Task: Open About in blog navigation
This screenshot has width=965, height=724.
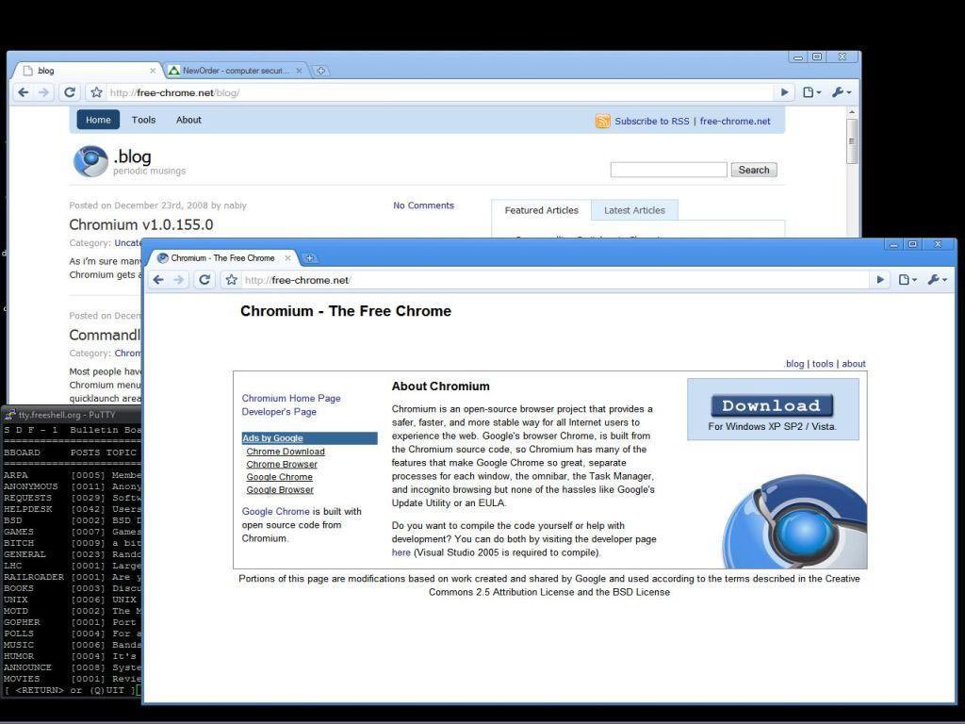Action: coord(188,120)
